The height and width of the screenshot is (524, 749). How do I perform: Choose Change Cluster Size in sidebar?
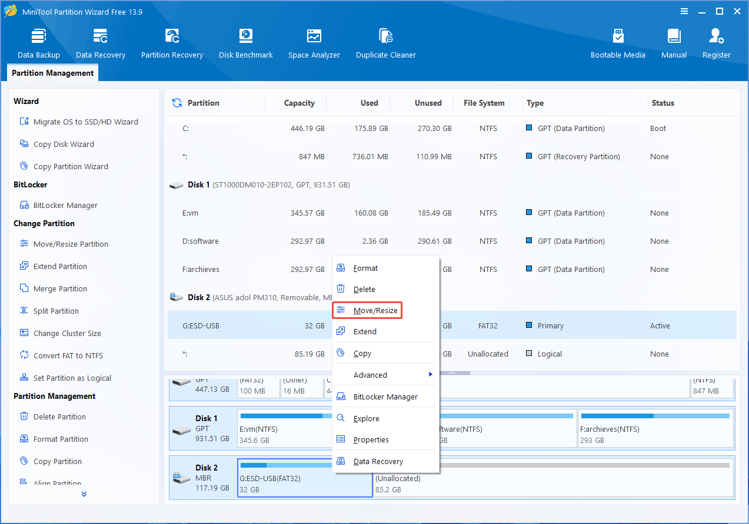tap(61, 334)
